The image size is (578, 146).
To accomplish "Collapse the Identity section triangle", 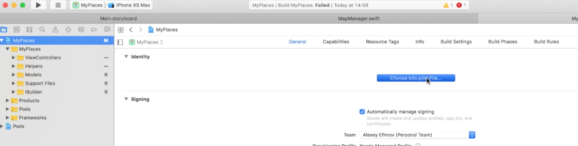I will point(126,56).
